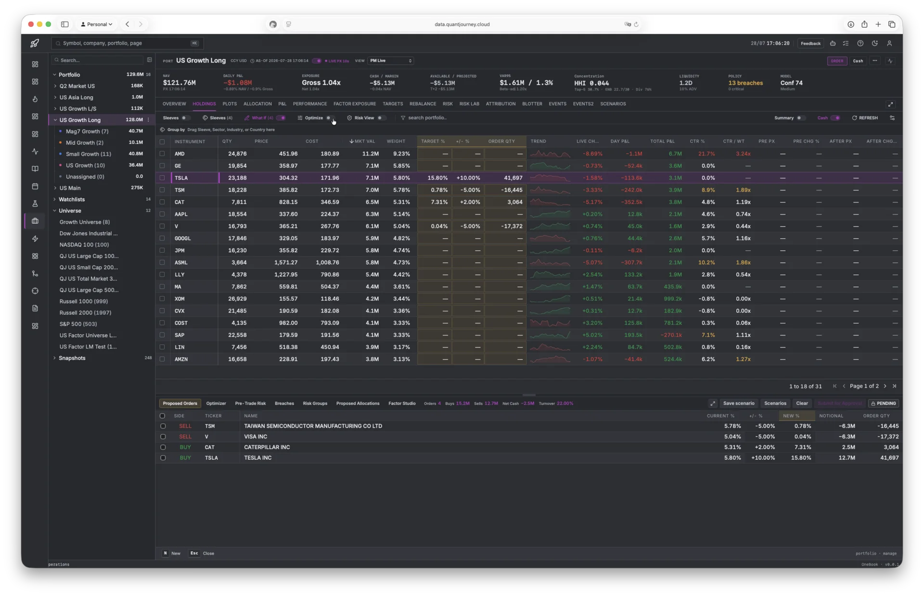This screenshot has height=596, width=924.
Task: Open the Breaches tab
Action: [284, 403]
